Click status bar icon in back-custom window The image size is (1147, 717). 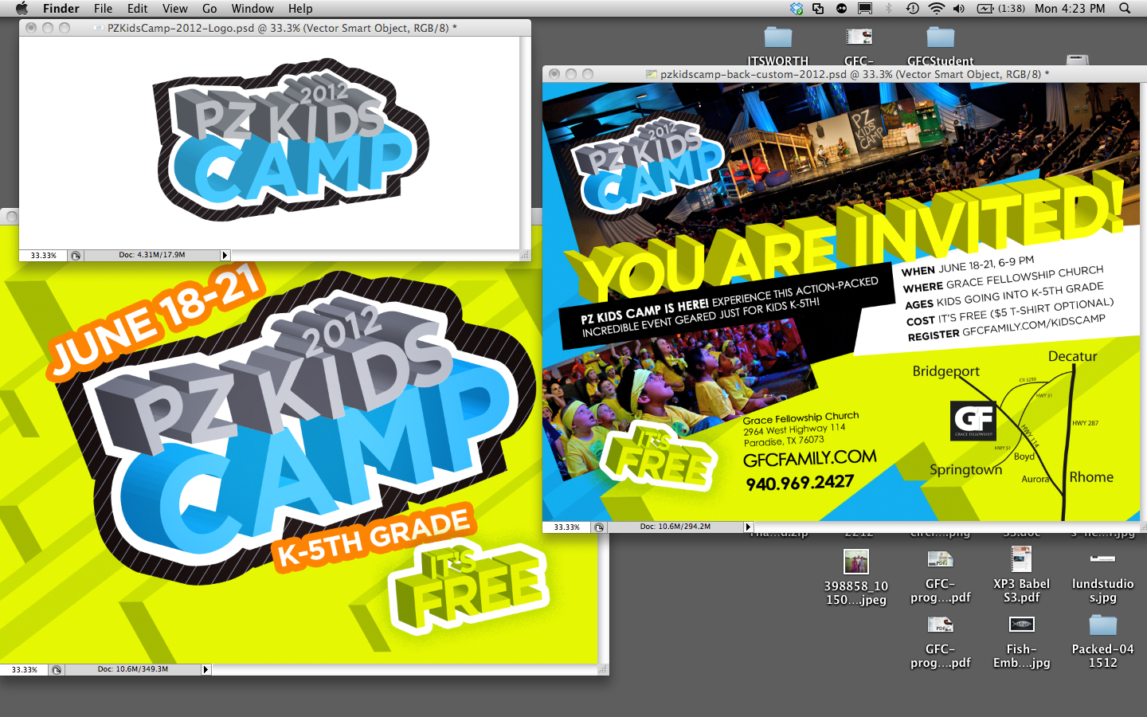click(599, 527)
